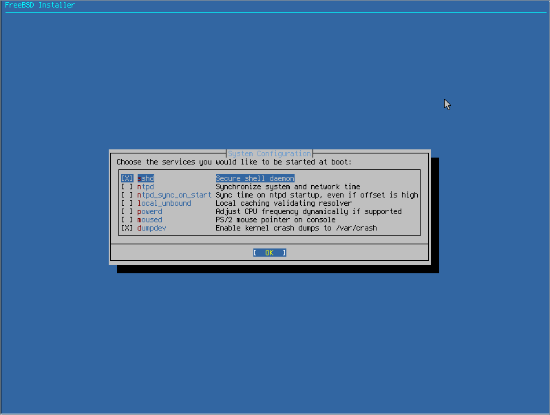
Task: Check the ntpd_sync_on_start box
Action: 127,195
